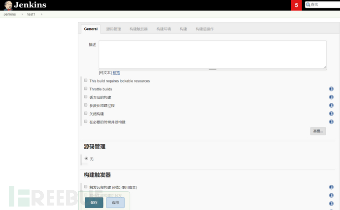Enable 在必要的时候并发构建 checkbox

click(x=86, y=122)
